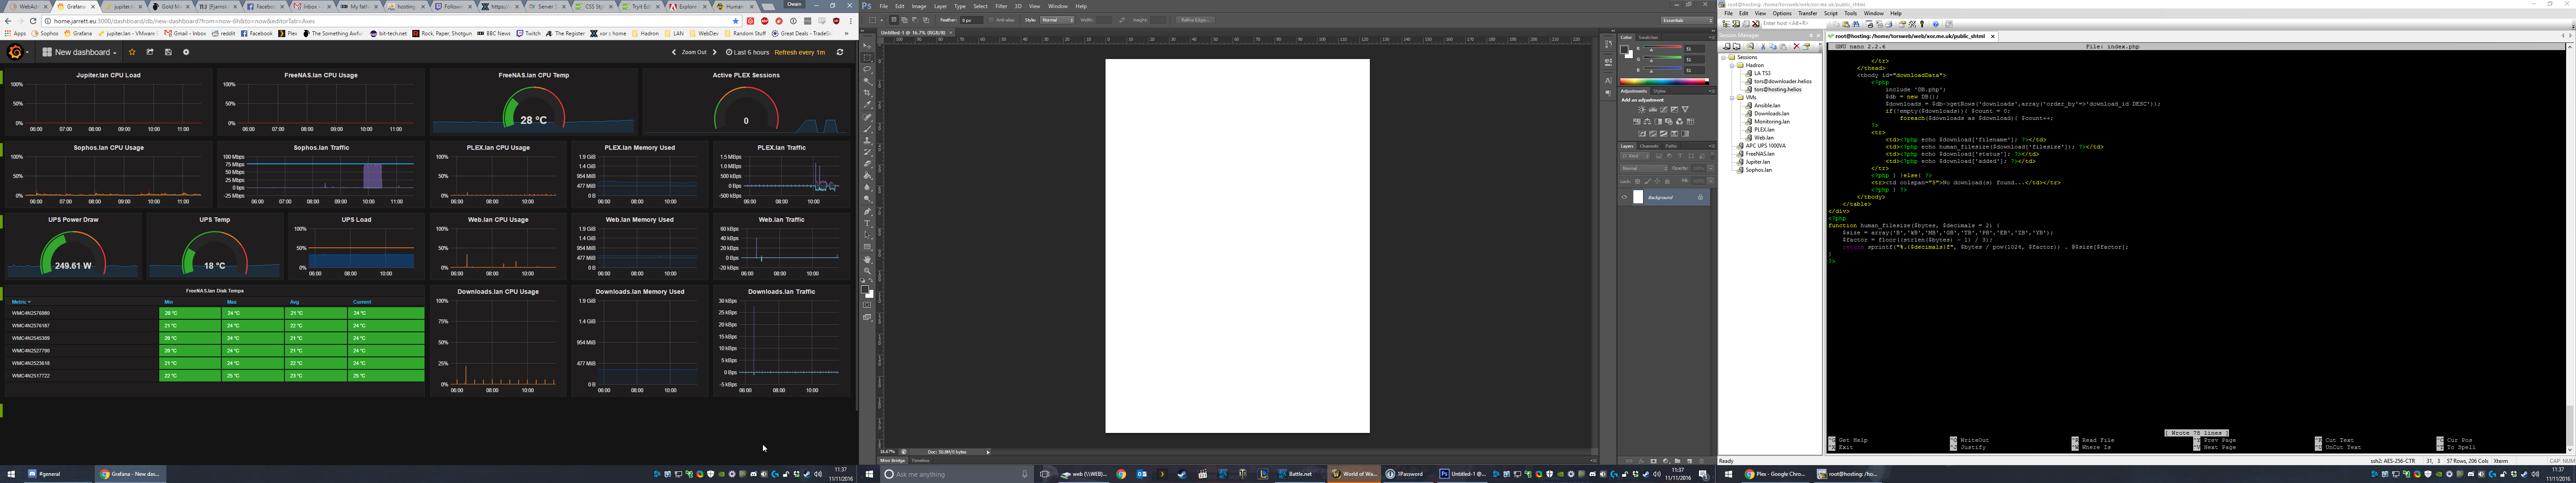This screenshot has width=2576, height=483.
Task: Close the Untitled-1 document tab
Action: pos(951,32)
